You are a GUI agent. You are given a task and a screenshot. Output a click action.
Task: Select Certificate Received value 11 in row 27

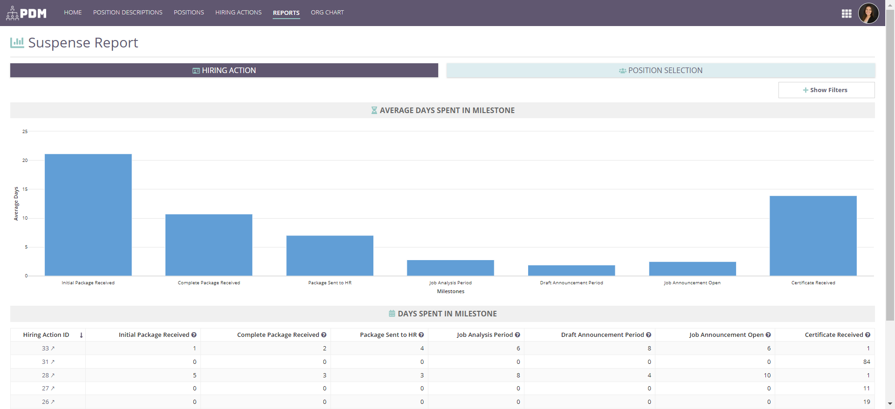pos(867,389)
